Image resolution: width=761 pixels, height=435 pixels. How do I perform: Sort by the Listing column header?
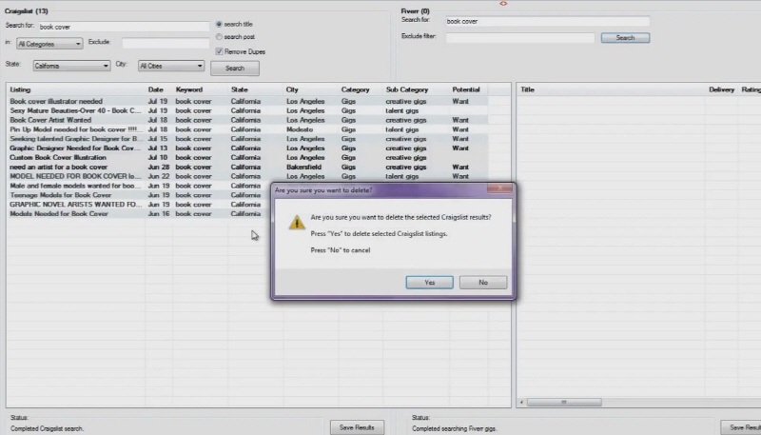(x=20, y=89)
